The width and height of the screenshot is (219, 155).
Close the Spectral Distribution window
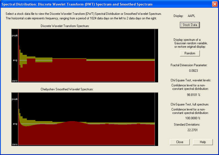tap(215, 4)
